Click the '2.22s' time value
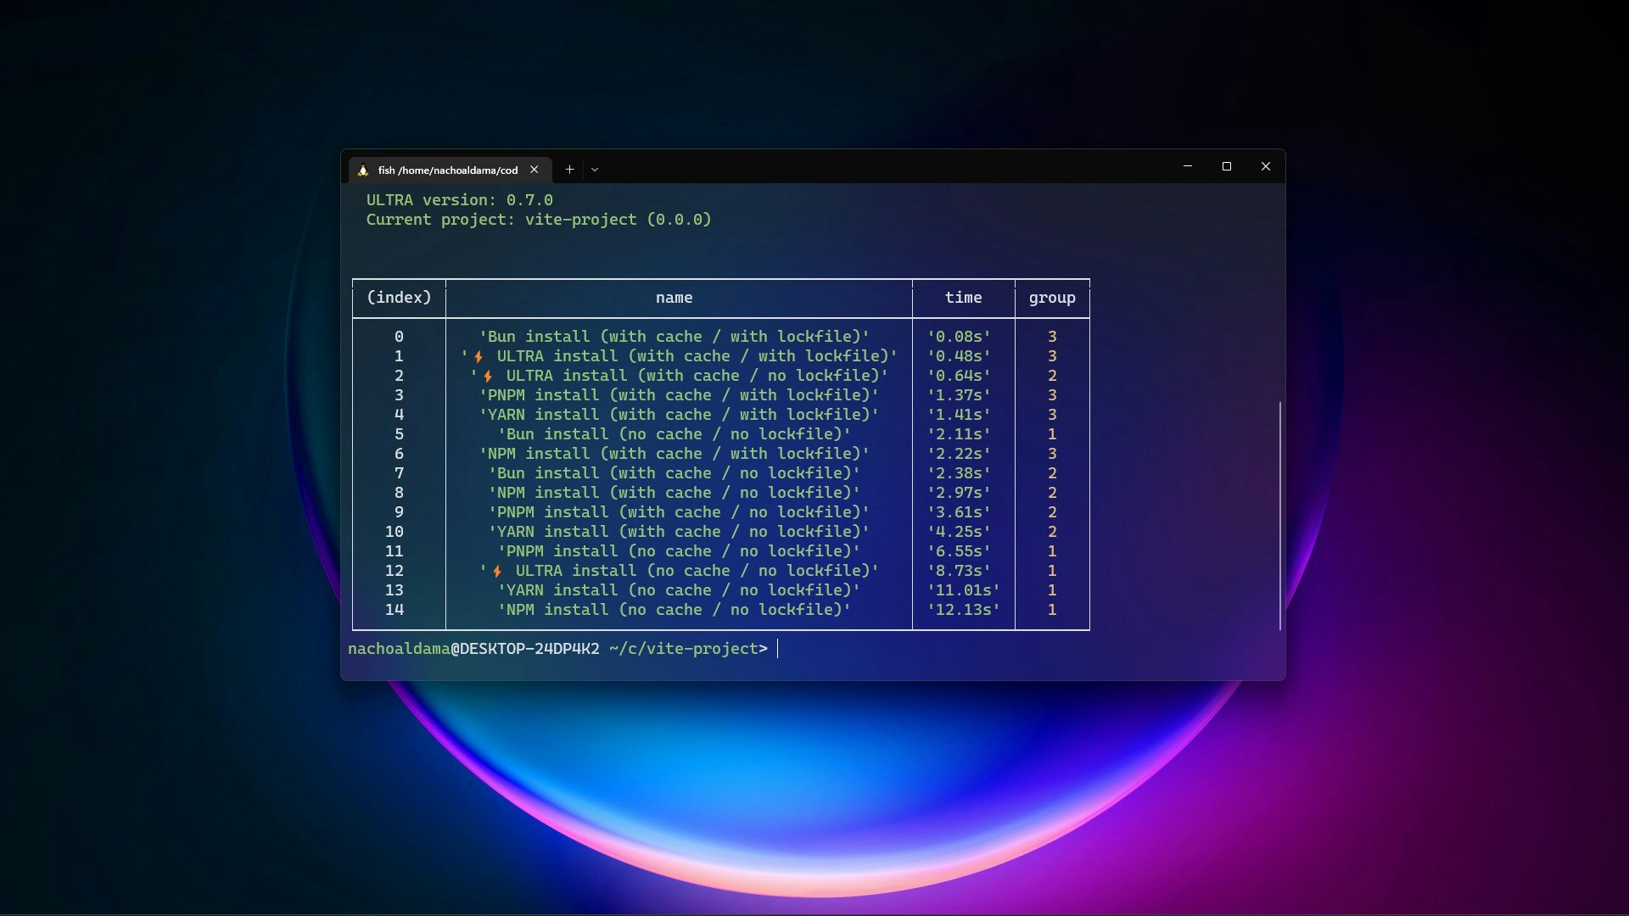The image size is (1629, 916). 959,454
